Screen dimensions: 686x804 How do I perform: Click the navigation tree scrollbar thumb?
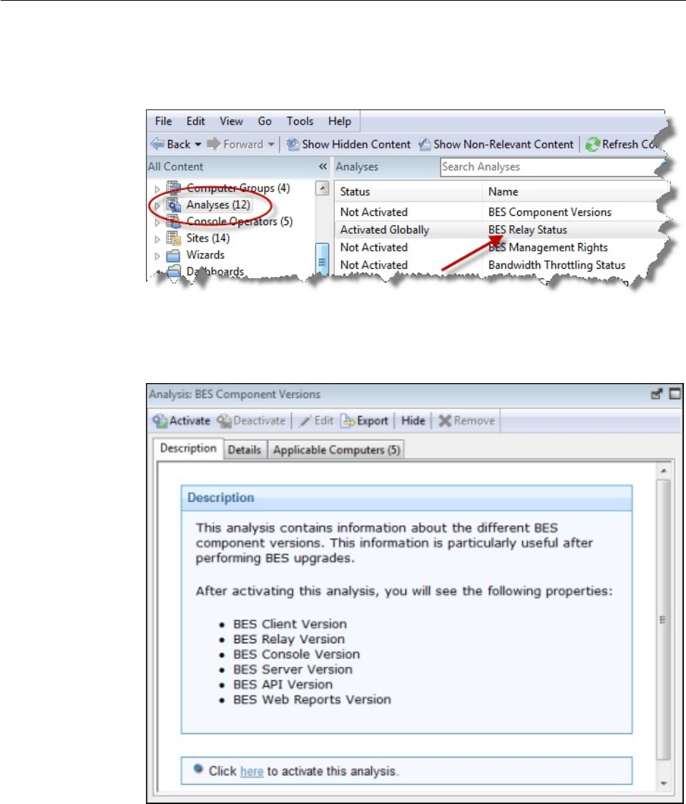(322, 259)
